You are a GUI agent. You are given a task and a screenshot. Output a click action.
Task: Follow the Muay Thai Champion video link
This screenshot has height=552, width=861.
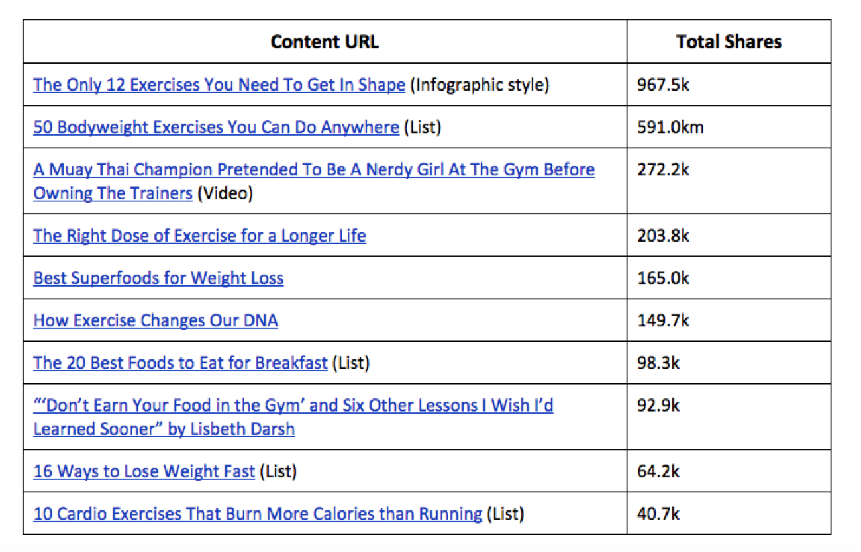pos(314,181)
